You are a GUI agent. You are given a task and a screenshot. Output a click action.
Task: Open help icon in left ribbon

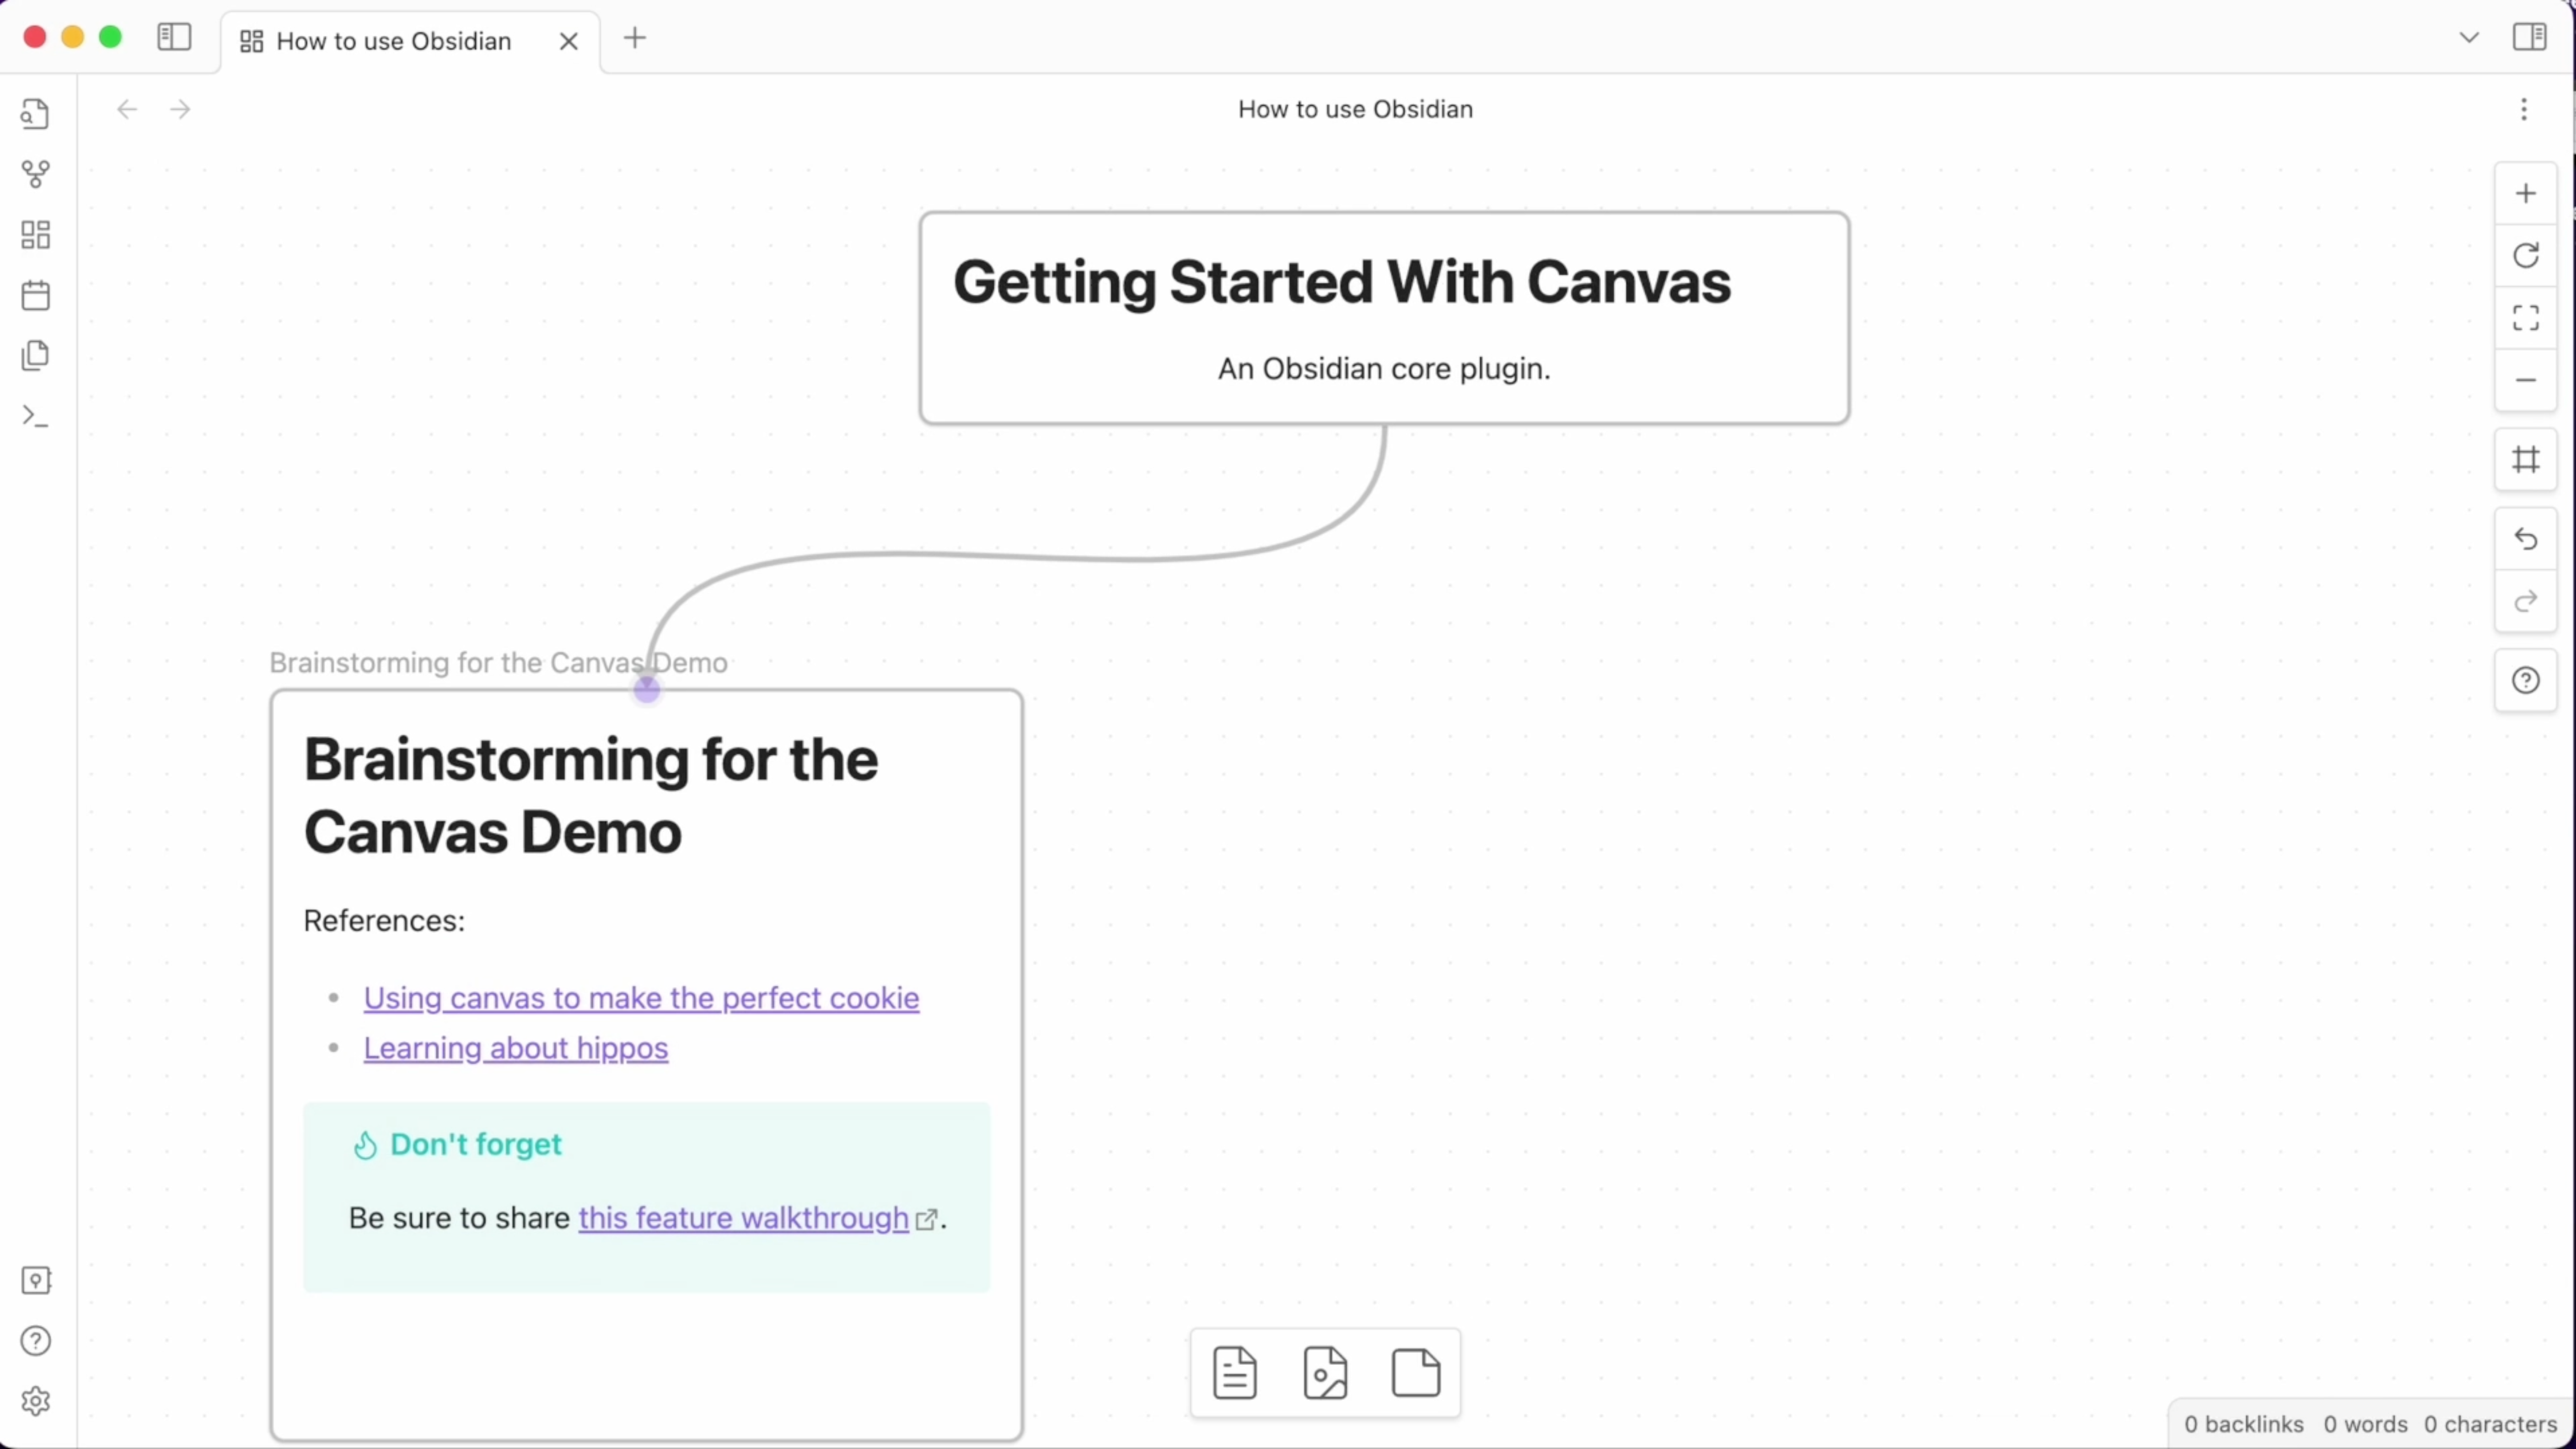[36, 1341]
